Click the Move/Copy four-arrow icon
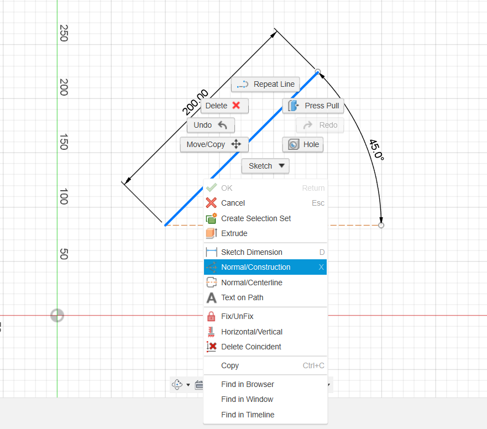This screenshot has width=487, height=429. point(236,144)
